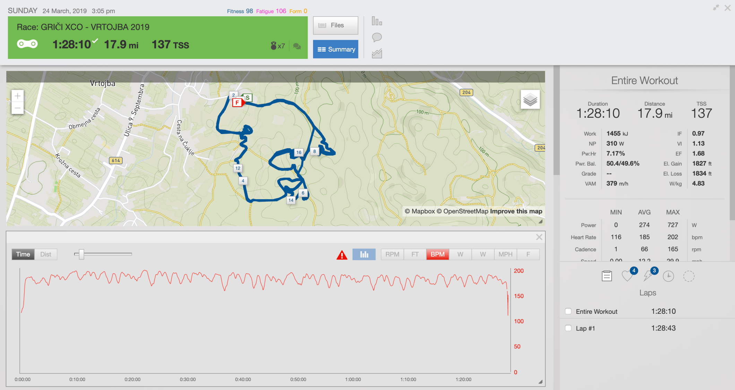735x390 pixels.
Task: Switch graph axis to Dist
Action: point(45,254)
